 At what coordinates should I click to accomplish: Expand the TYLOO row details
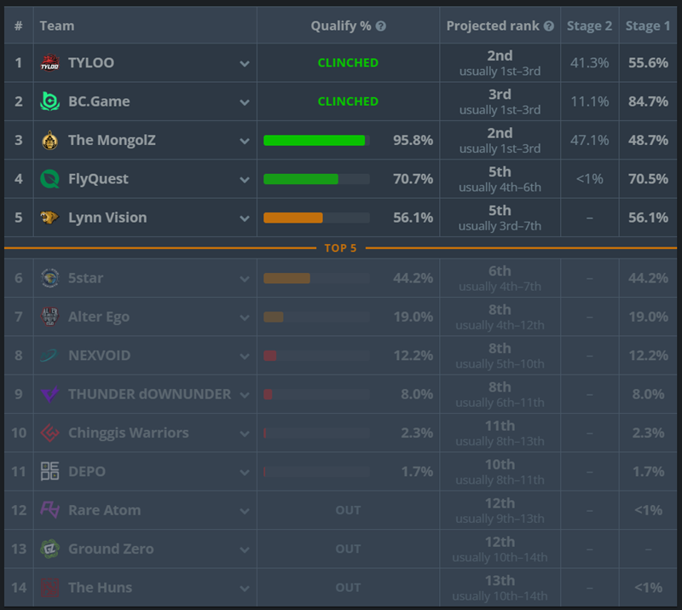point(245,64)
